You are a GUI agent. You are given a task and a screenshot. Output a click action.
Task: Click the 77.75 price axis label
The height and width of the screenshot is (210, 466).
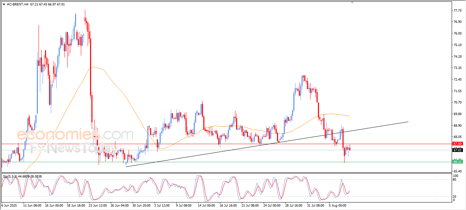coord(458,10)
